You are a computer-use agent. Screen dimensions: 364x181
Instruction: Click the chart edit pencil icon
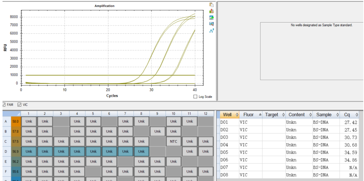pyautogui.click(x=211, y=24)
